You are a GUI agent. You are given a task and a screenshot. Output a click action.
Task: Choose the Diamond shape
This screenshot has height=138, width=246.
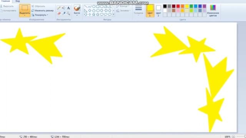[x=90, y=11]
